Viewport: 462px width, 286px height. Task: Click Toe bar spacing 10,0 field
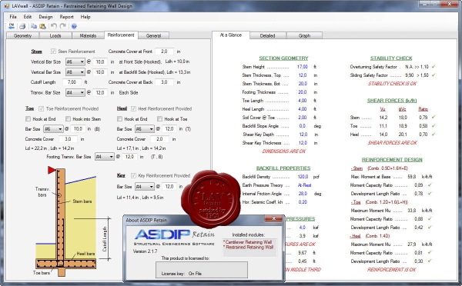point(78,129)
